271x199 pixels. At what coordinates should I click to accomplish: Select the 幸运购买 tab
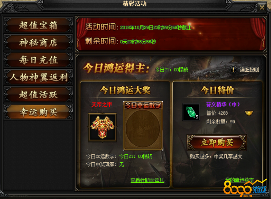coord(38,112)
